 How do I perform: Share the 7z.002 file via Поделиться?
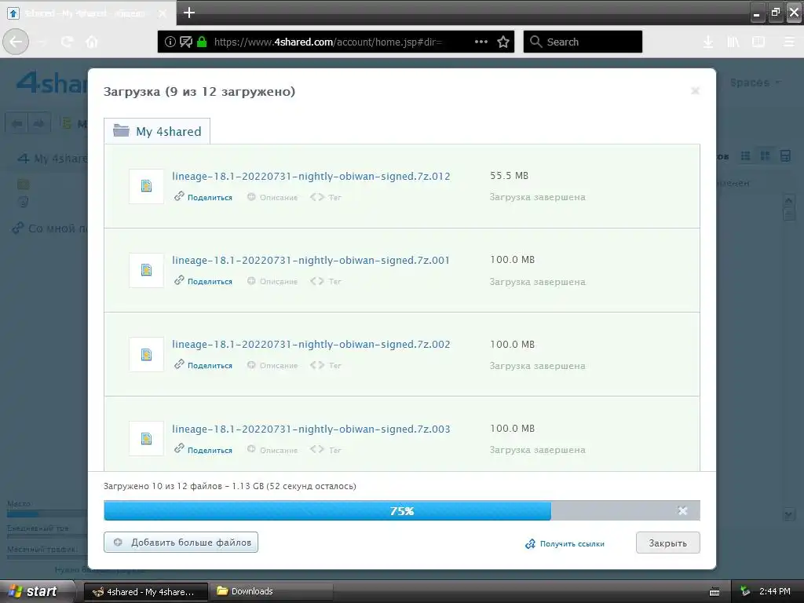tap(203, 365)
